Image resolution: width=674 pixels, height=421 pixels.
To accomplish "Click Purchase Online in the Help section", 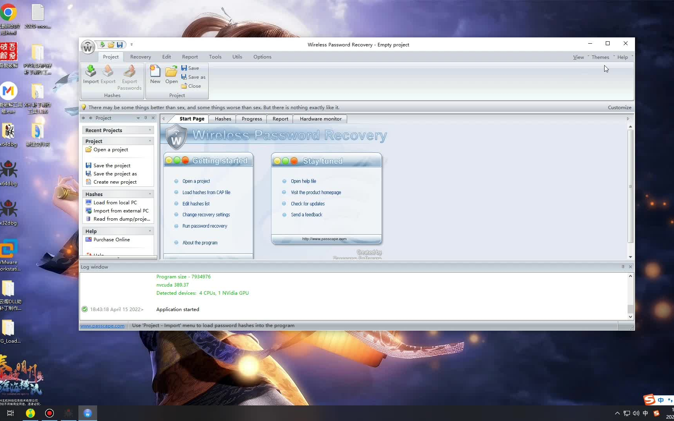I will click(x=111, y=240).
